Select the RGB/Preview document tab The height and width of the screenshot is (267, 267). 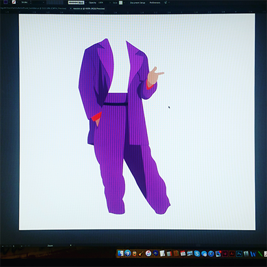click(89, 9)
